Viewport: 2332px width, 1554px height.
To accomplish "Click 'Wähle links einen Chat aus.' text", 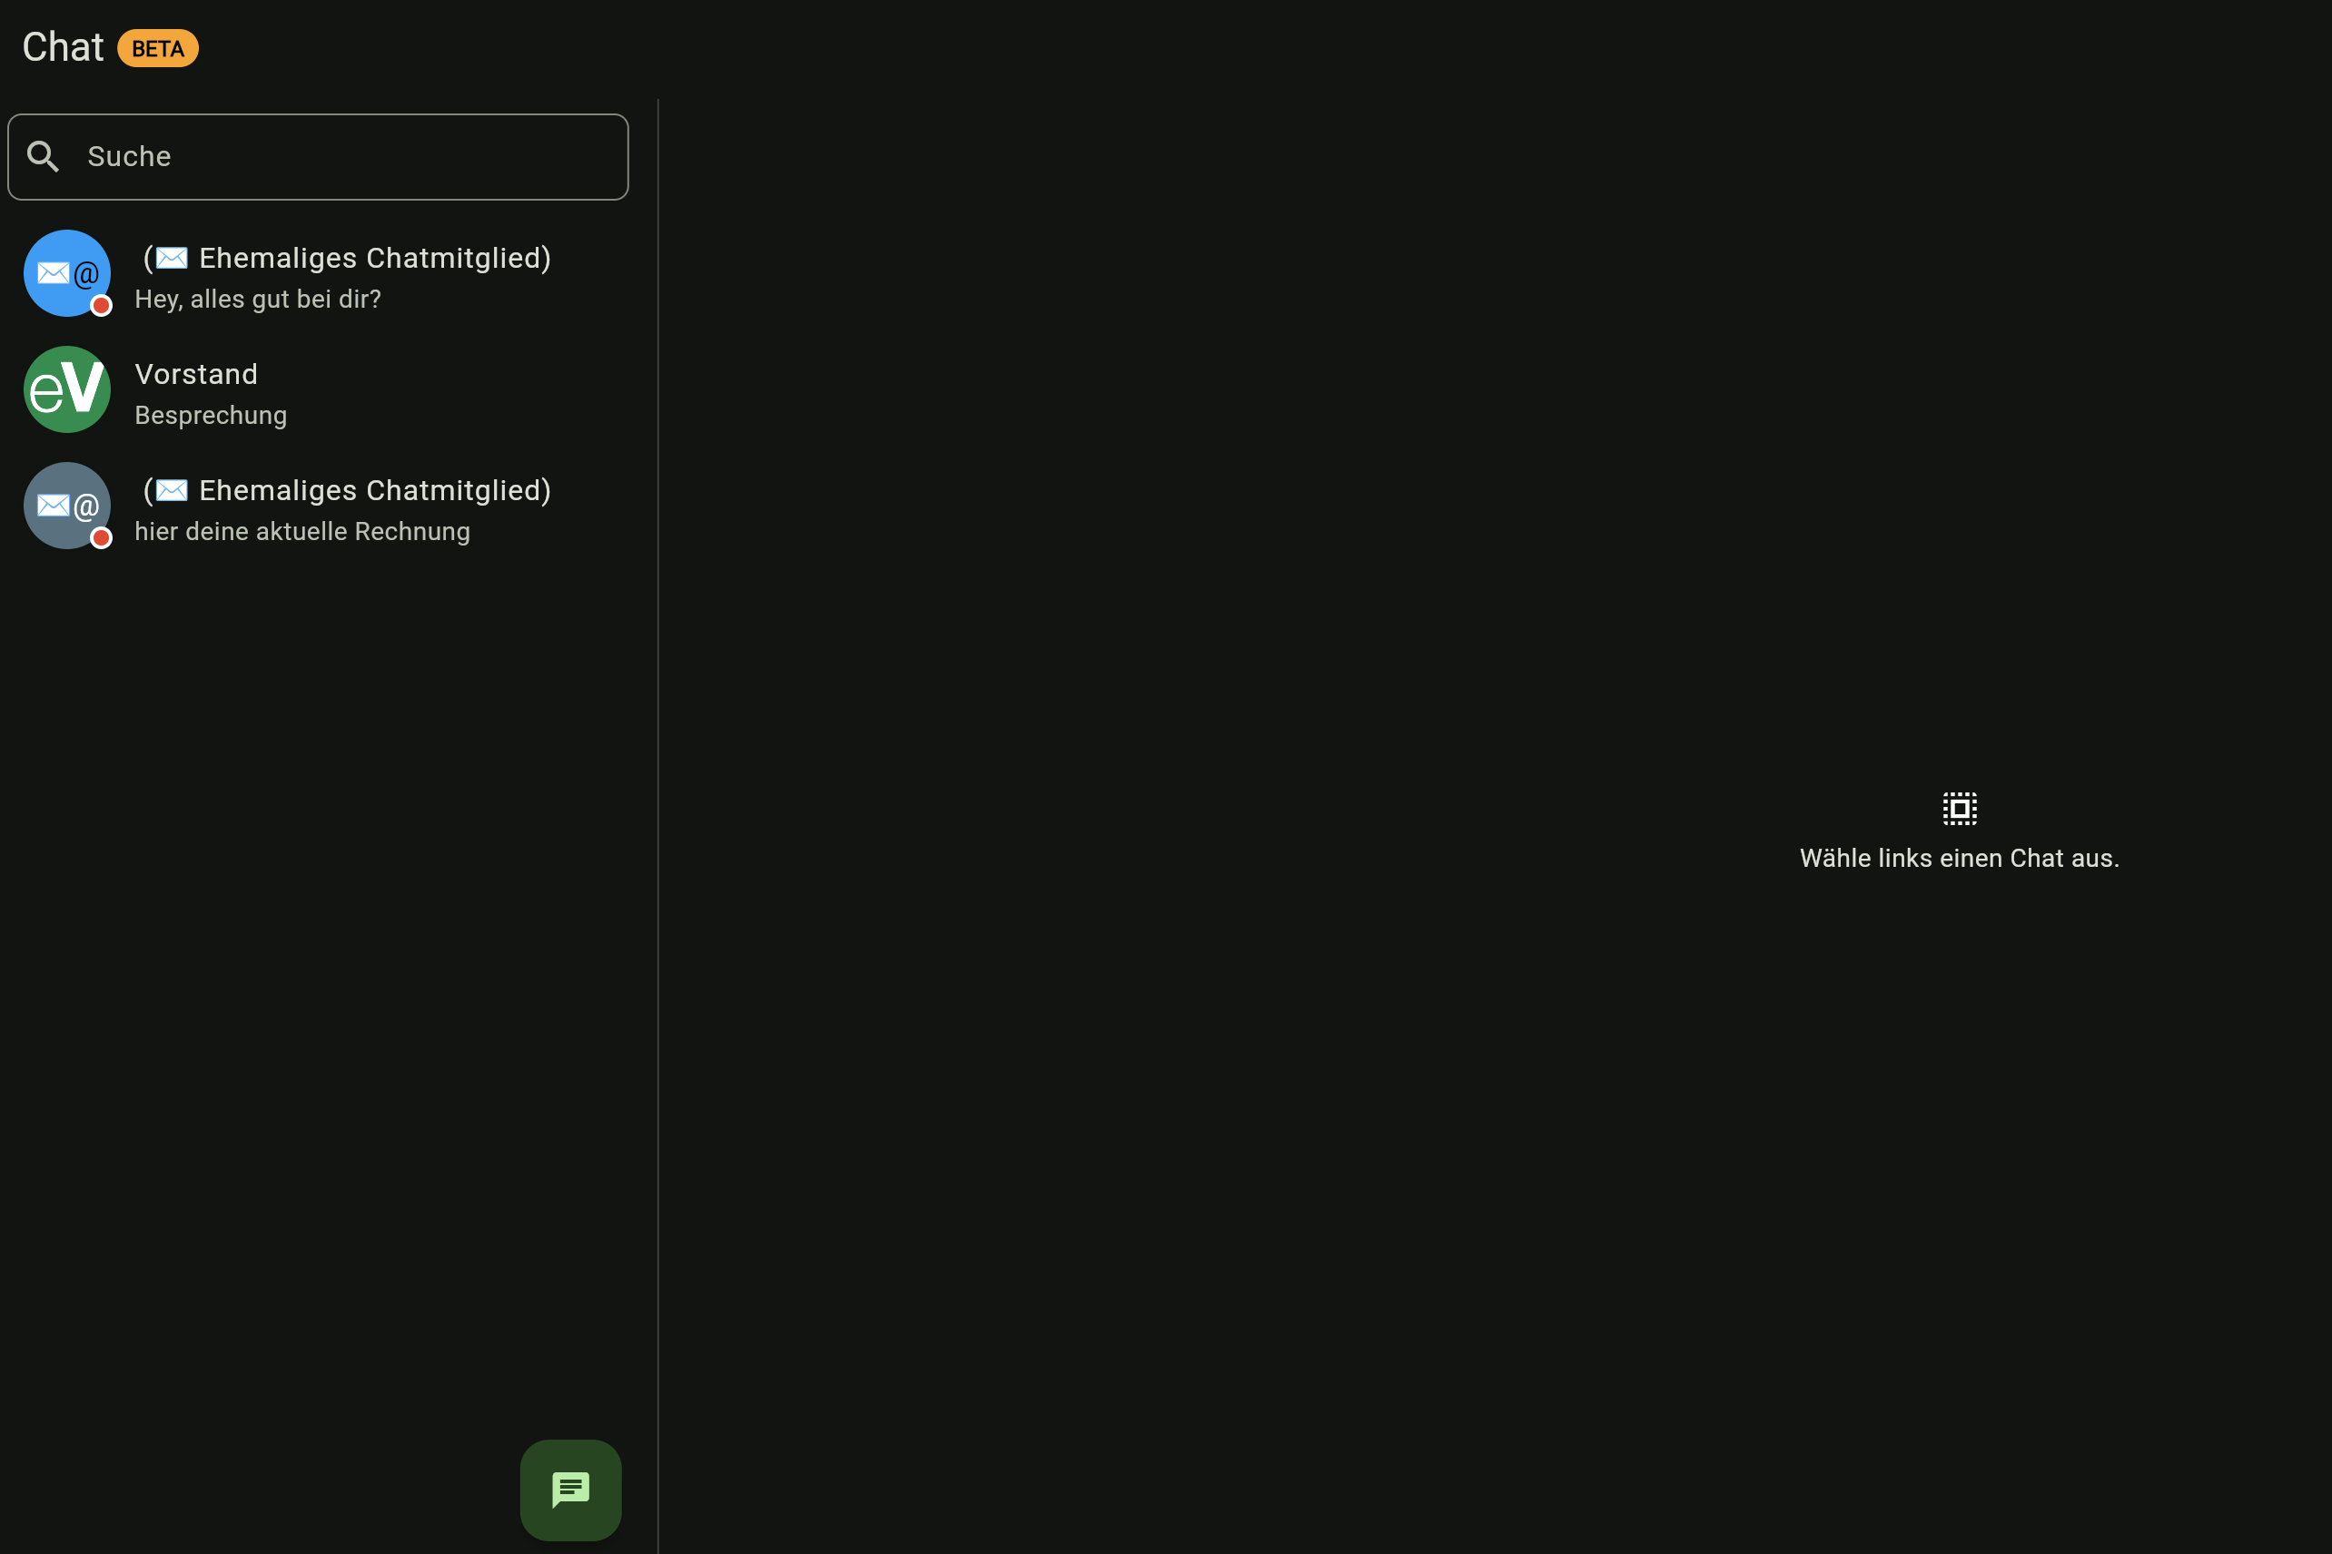I will (1959, 859).
